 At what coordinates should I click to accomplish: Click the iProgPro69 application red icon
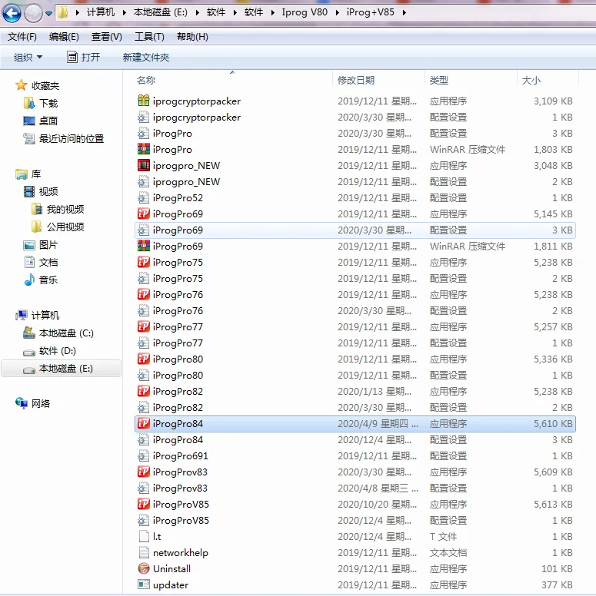point(144,214)
